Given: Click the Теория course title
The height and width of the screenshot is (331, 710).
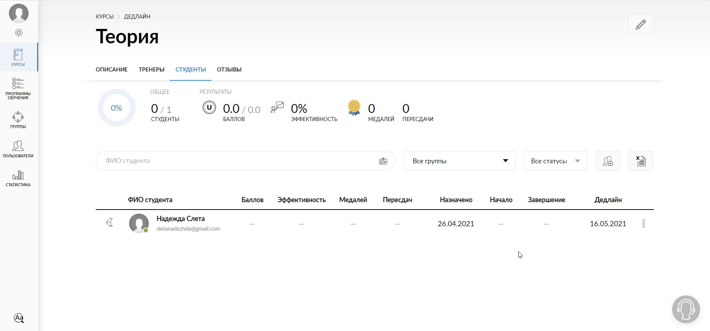Looking at the screenshot, I should pos(127,36).
